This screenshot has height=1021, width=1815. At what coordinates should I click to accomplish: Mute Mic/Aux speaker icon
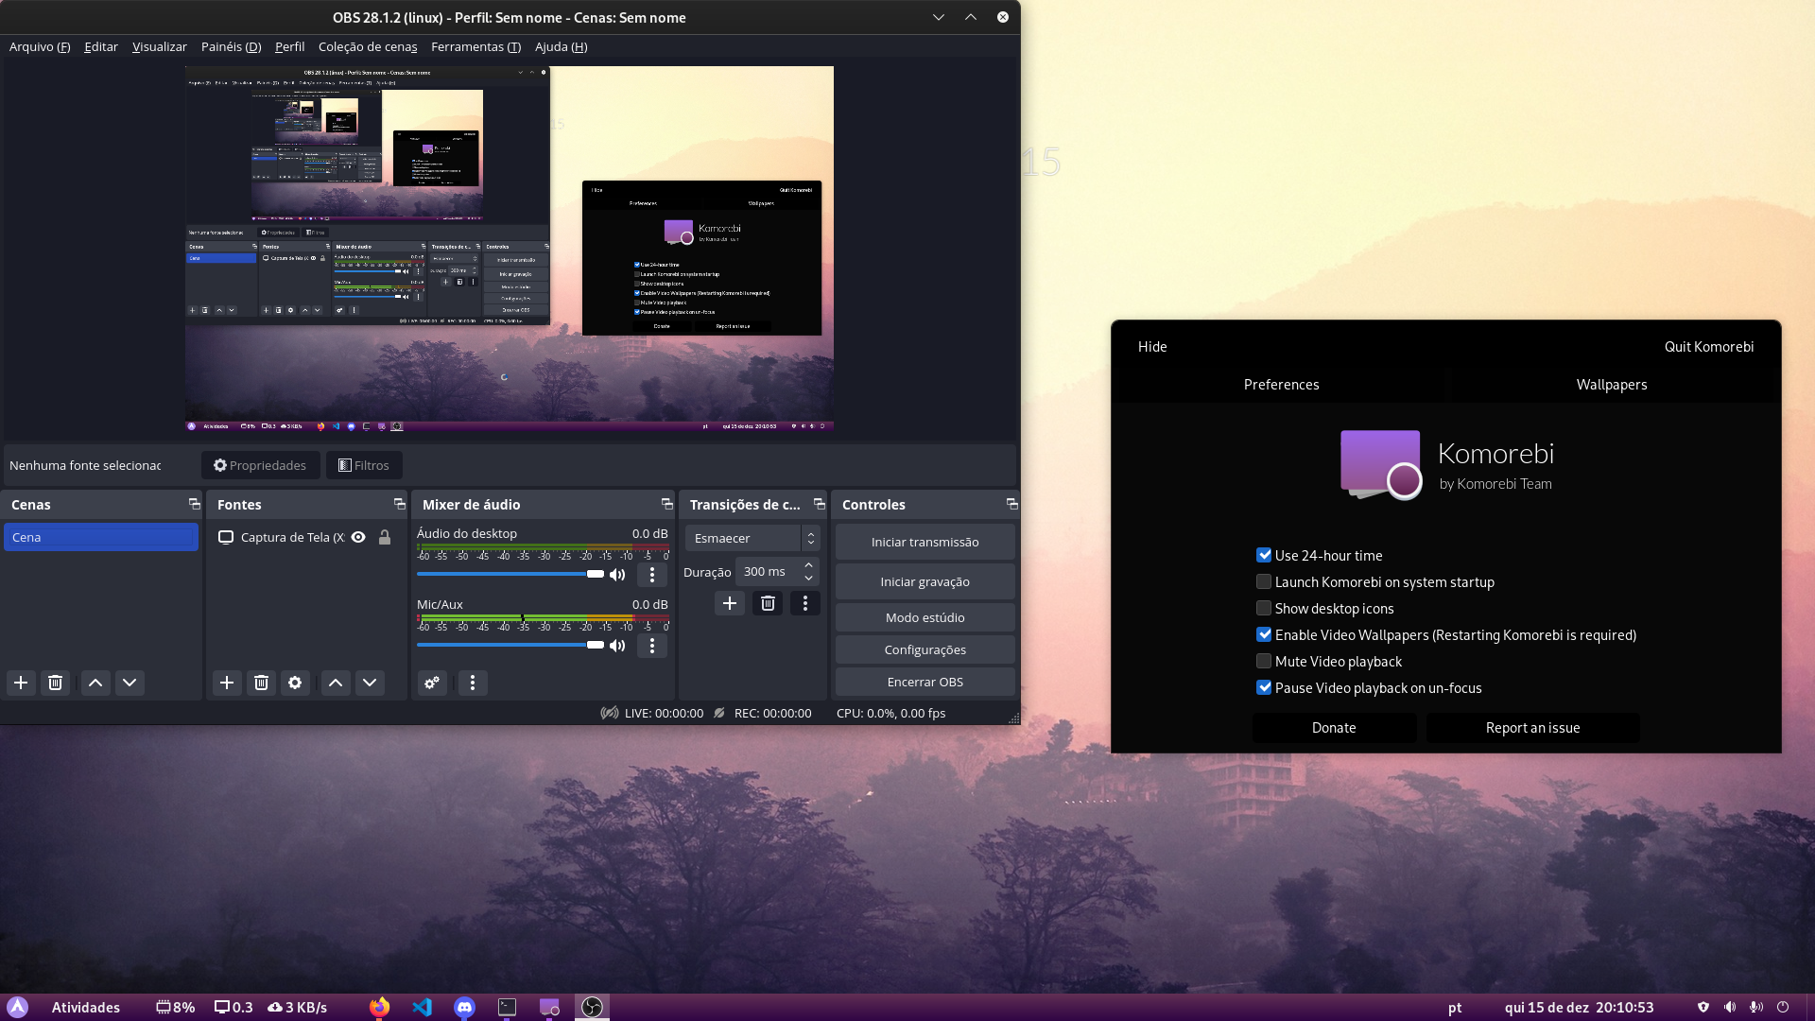[617, 646]
